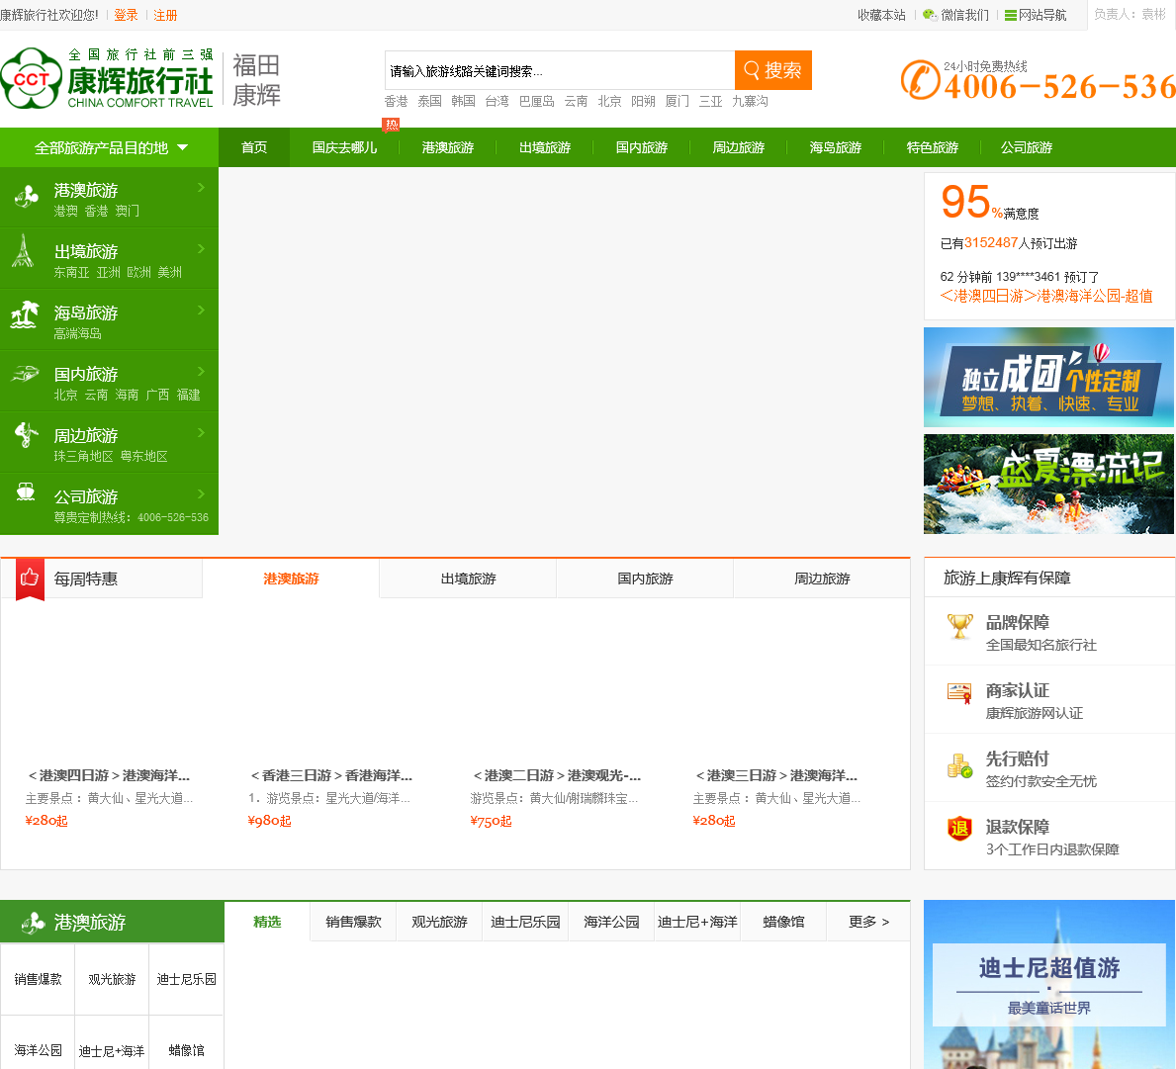Click the coins icon for 先行赔付
Image resolution: width=1176 pixels, height=1069 pixels.
coord(960,765)
